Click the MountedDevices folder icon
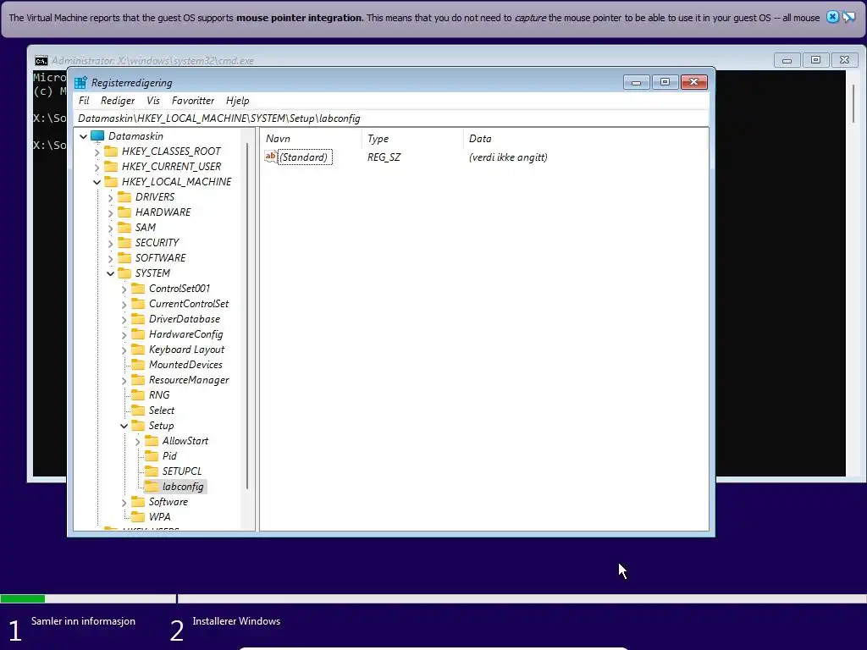 pyautogui.click(x=138, y=365)
